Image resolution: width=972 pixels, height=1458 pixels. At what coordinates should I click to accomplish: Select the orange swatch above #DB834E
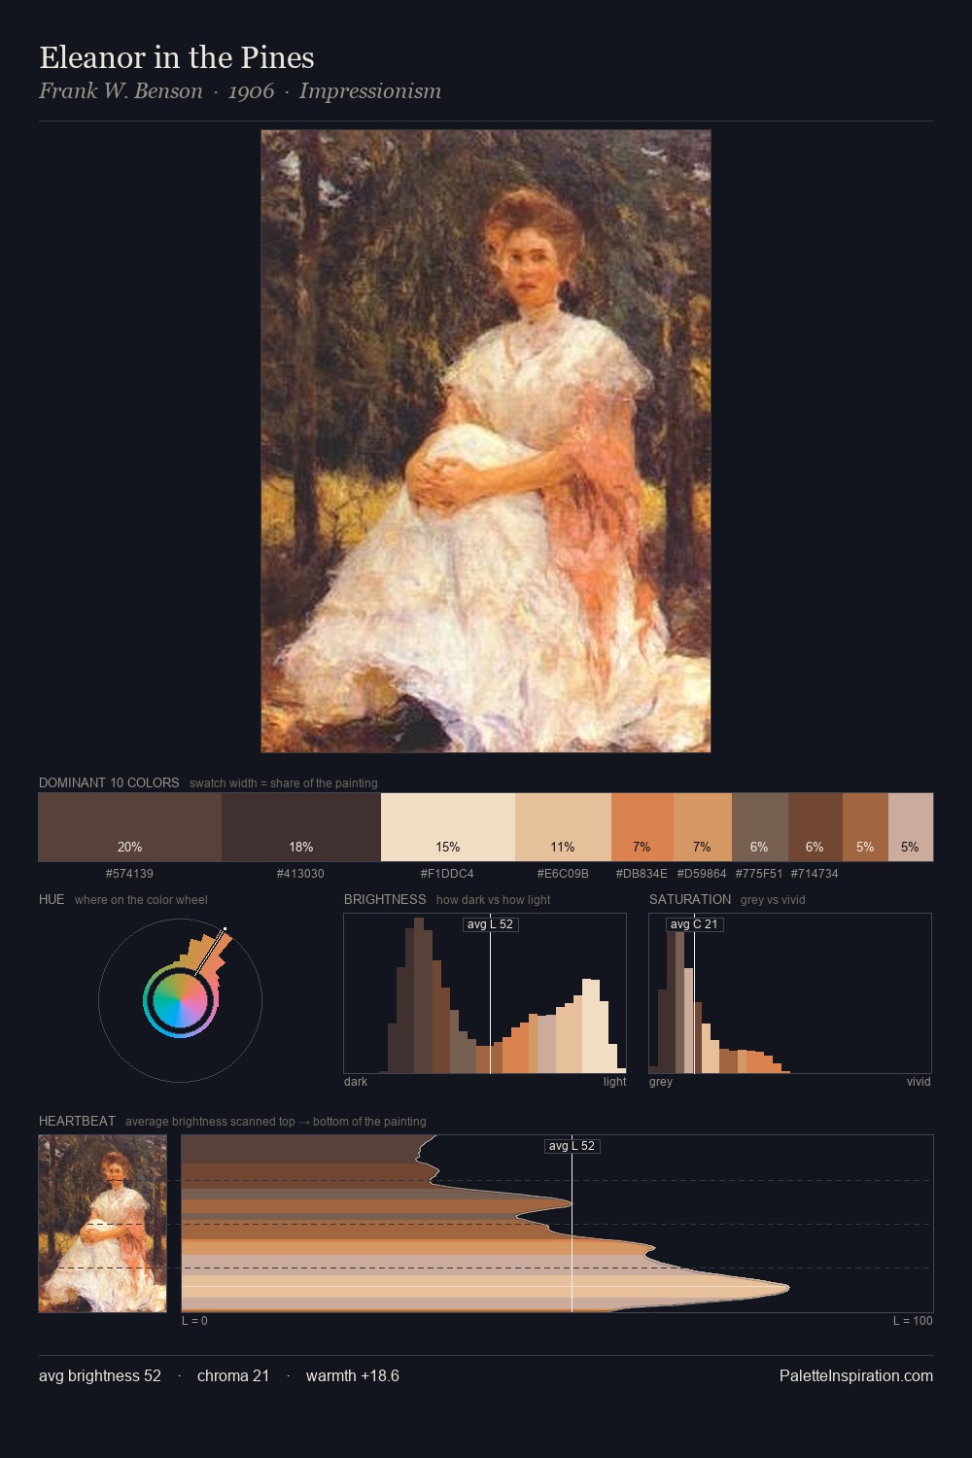click(x=642, y=827)
